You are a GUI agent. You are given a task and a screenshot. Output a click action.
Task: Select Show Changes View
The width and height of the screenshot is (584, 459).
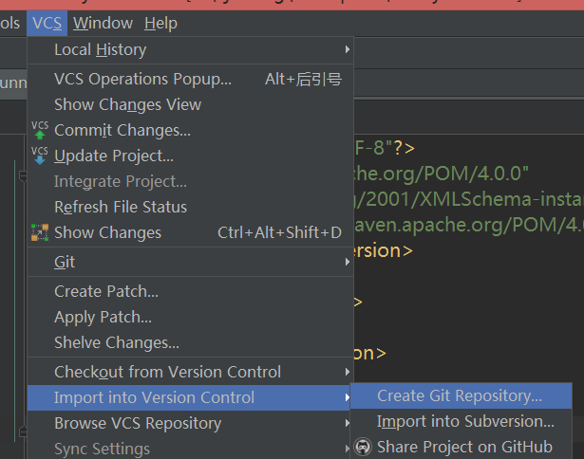pyautogui.click(x=127, y=104)
